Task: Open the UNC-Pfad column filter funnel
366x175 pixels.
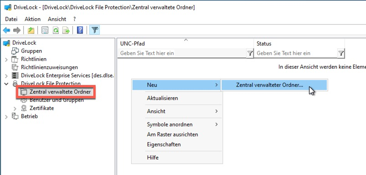Action: click(x=250, y=53)
